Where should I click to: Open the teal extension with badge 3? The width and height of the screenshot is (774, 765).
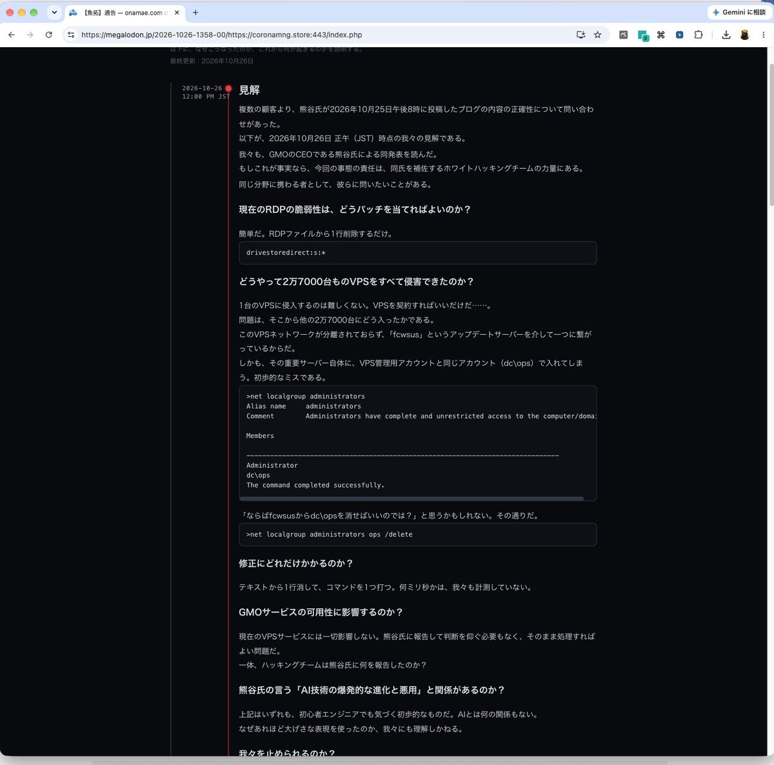tap(642, 35)
